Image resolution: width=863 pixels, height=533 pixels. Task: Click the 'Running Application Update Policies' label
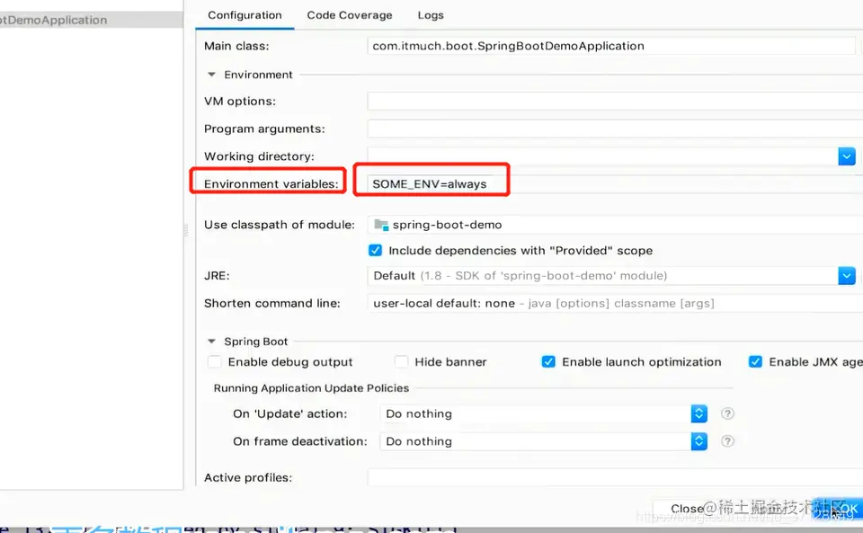(x=311, y=387)
